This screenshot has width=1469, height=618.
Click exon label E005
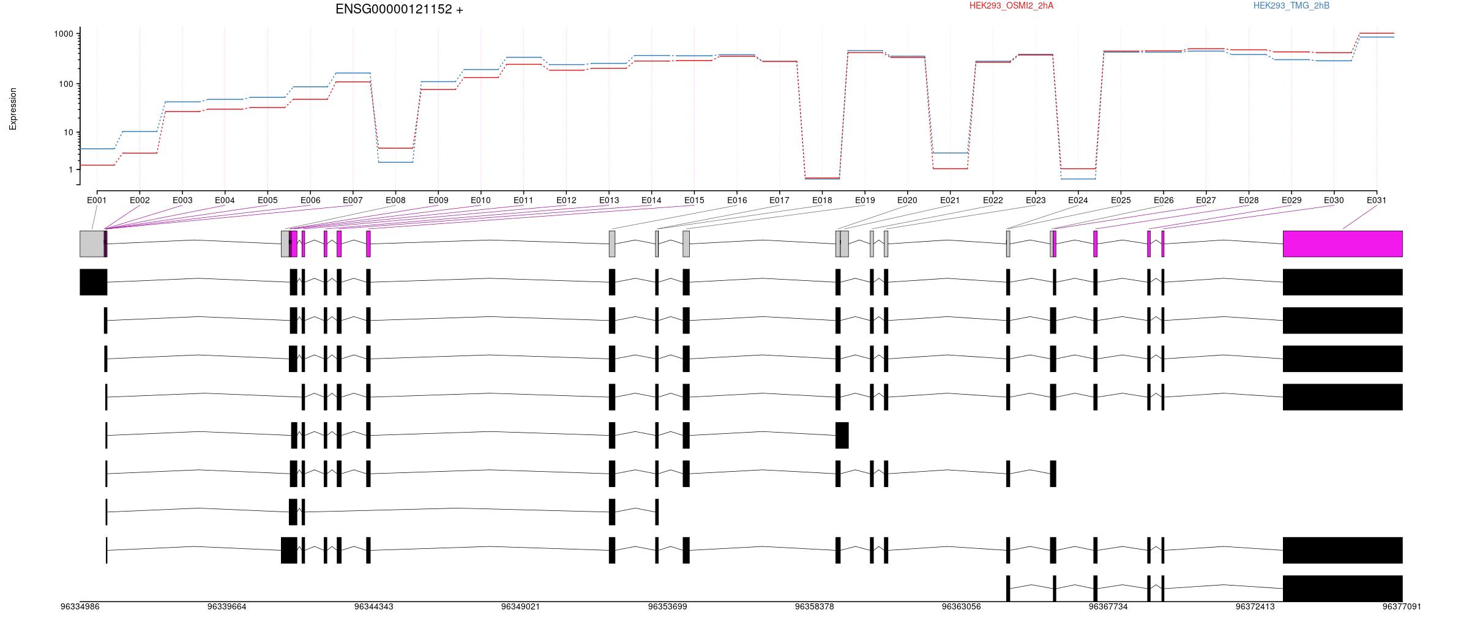pos(267,200)
